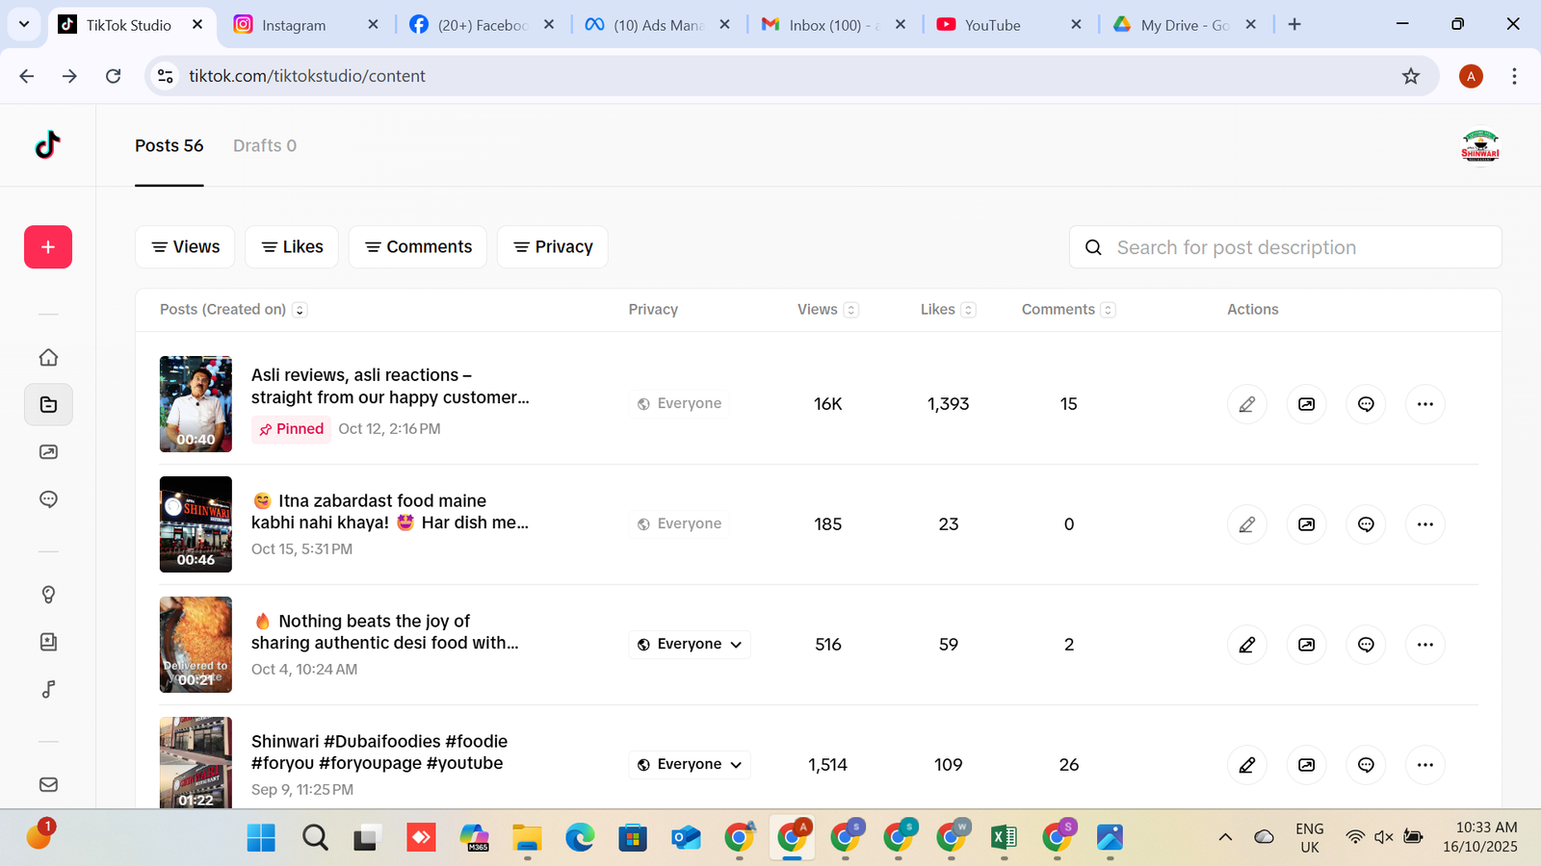Open more options for the Shinwari post
The height and width of the screenshot is (866, 1541).
[x=1425, y=765]
